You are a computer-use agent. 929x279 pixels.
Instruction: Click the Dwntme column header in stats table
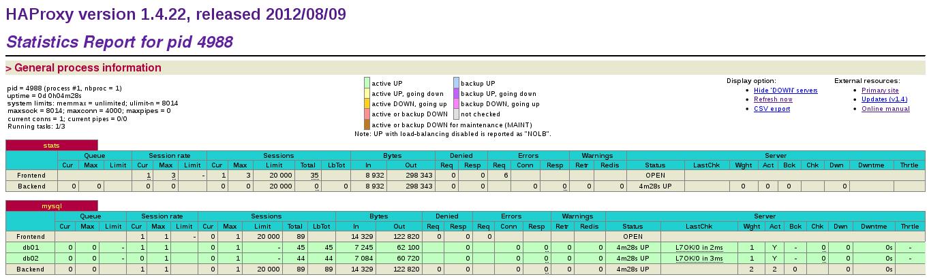click(871, 165)
